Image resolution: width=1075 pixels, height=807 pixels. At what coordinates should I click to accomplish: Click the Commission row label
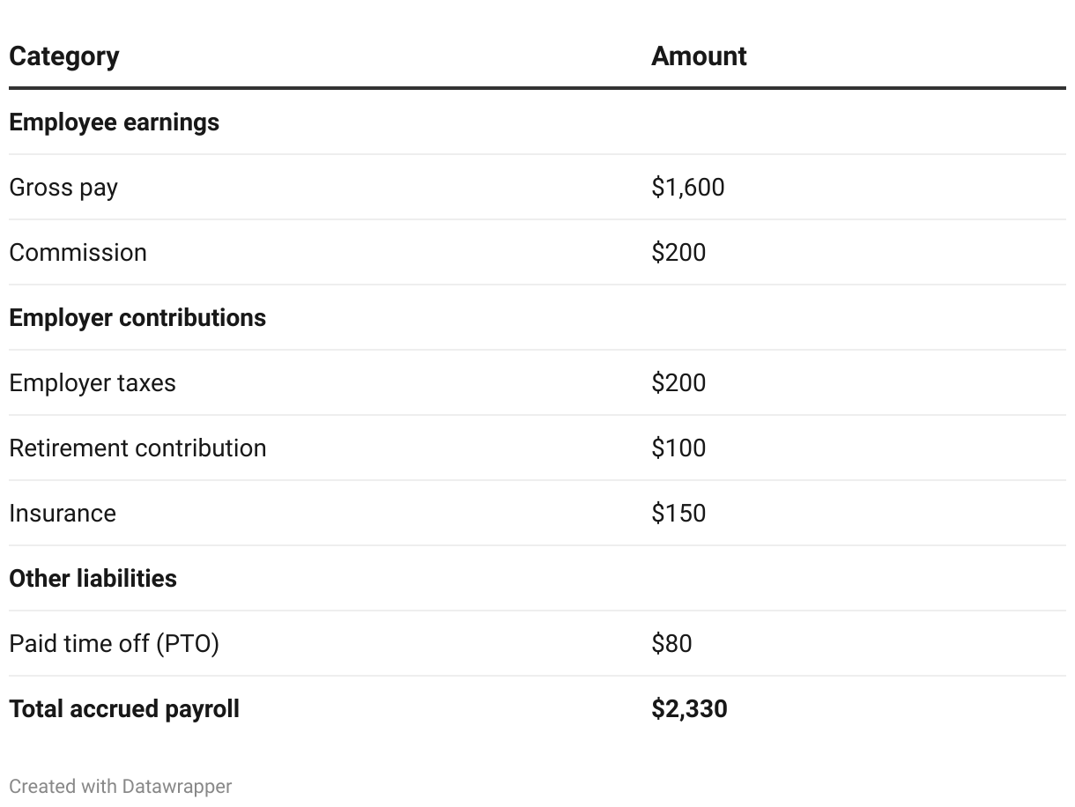click(78, 253)
